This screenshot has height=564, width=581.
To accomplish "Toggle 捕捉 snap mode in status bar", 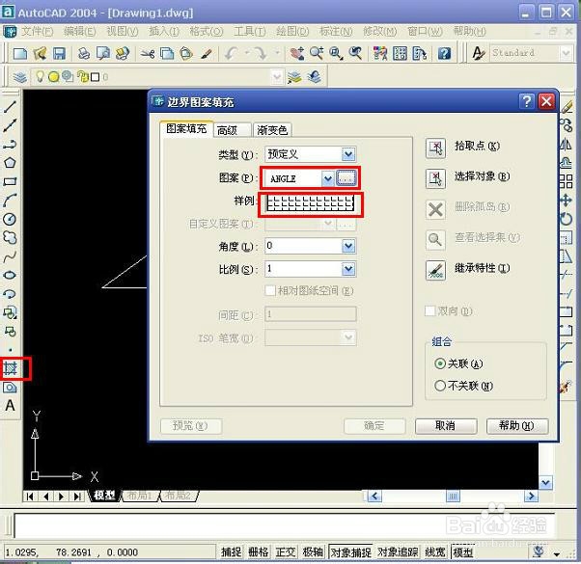I will pos(231,552).
